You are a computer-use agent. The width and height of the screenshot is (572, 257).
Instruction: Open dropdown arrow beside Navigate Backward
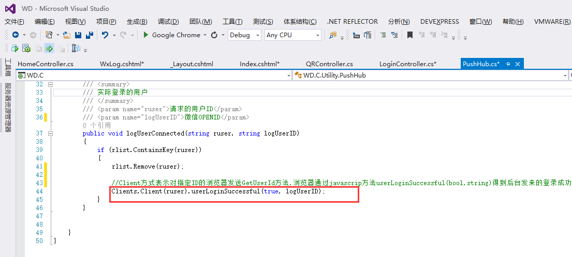pyautogui.click(x=24, y=35)
